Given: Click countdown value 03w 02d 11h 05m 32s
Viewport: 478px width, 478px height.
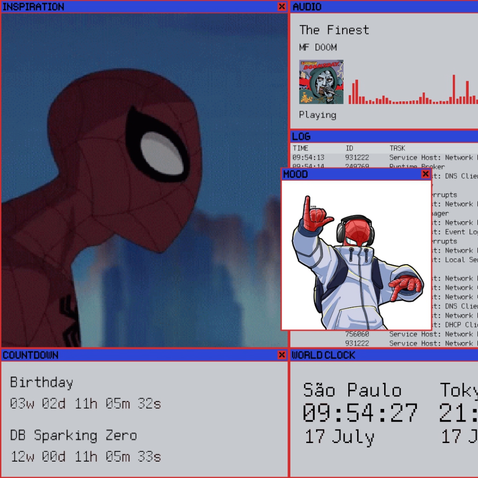Looking at the screenshot, I should pos(85,404).
